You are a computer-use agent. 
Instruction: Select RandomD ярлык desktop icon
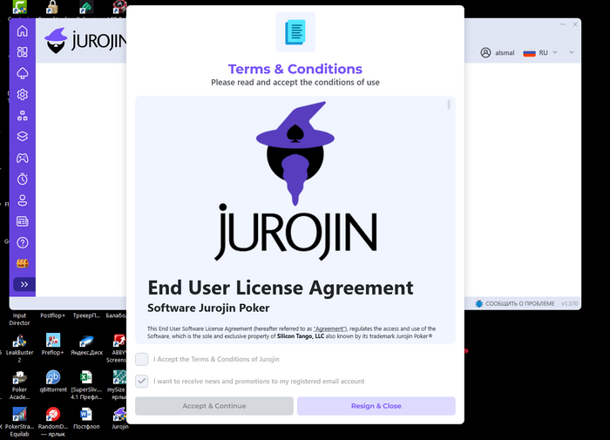click(x=53, y=422)
